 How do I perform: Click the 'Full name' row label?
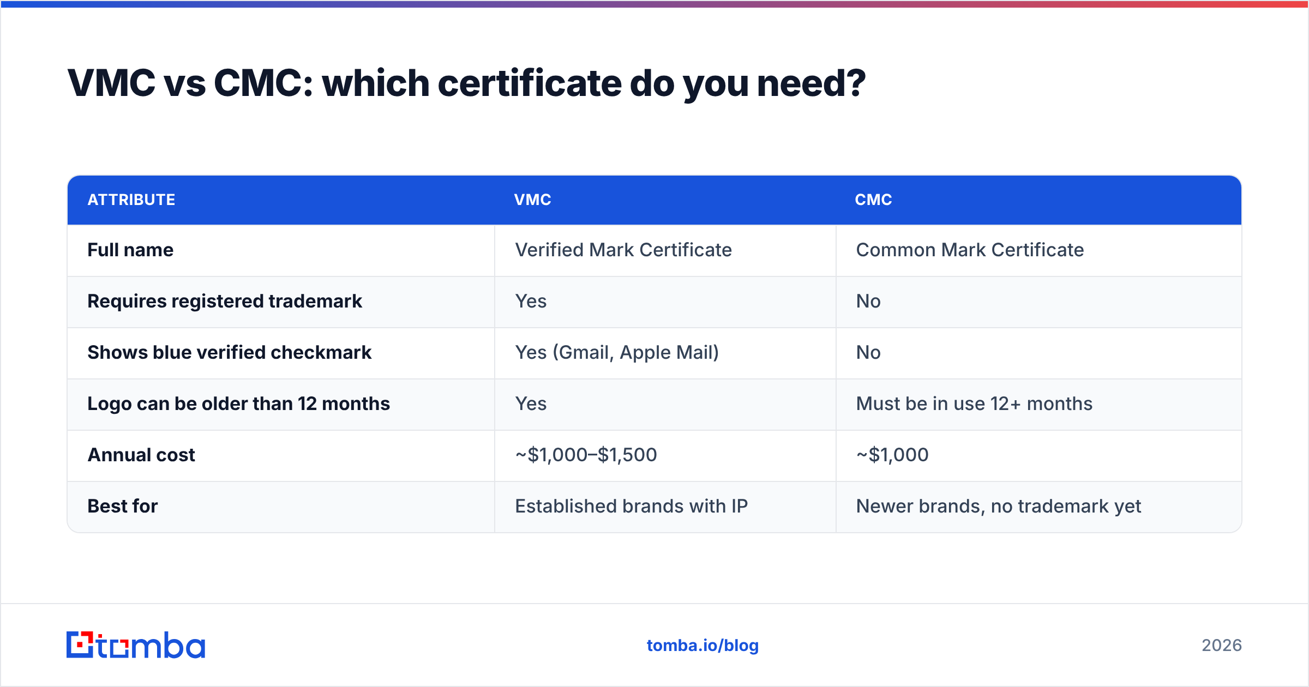(130, 250)
